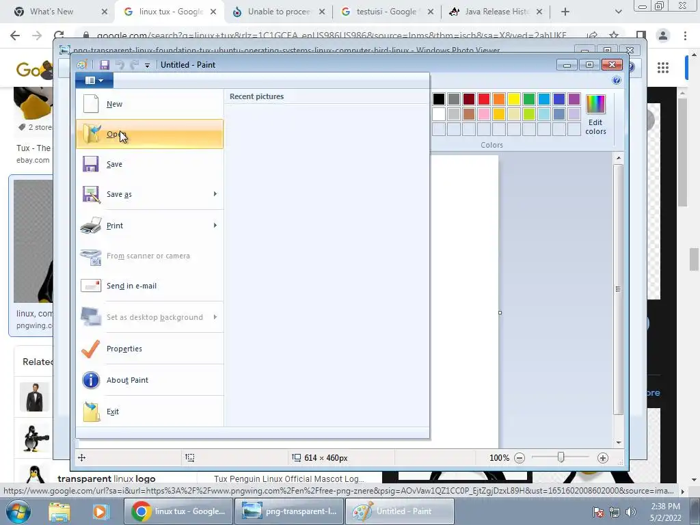
Task: Switch to Photo Viewer taskbar button
Action: click(x=289, y=511)
